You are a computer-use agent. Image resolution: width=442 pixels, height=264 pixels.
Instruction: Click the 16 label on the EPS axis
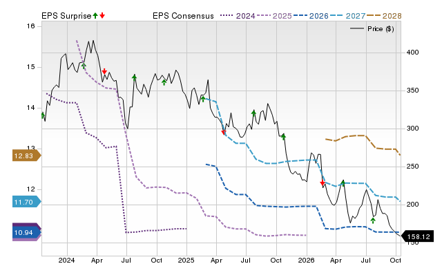tap(30, 26)
